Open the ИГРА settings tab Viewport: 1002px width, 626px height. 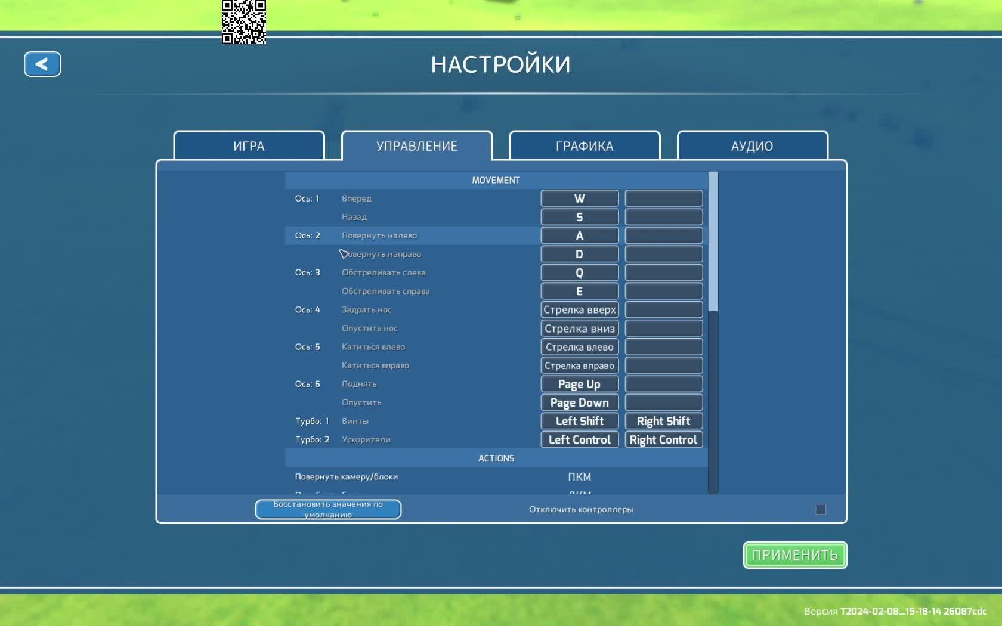click(x=249, y=146)
